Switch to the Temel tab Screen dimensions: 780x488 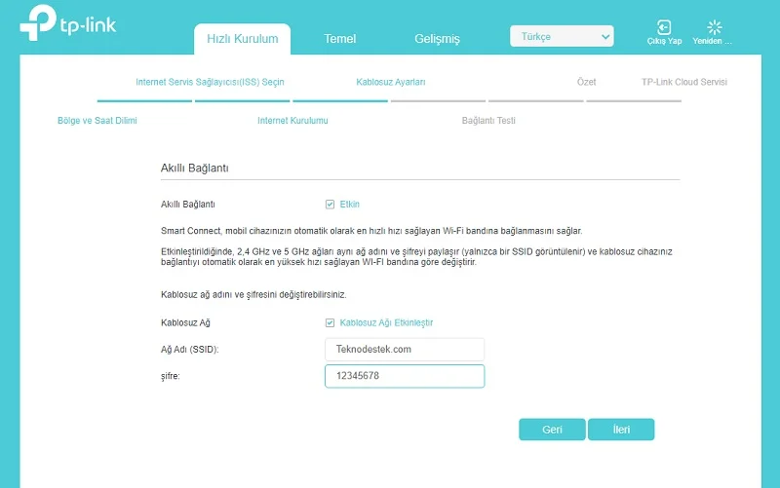coord(340,39)
